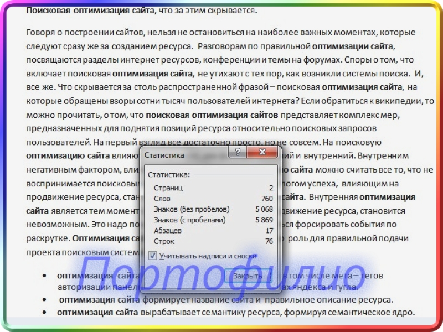Image resolution: width=443 pixels, height=332 pixels.
Task: Select the Страниц row showing 2
Action: pos(213,188)
